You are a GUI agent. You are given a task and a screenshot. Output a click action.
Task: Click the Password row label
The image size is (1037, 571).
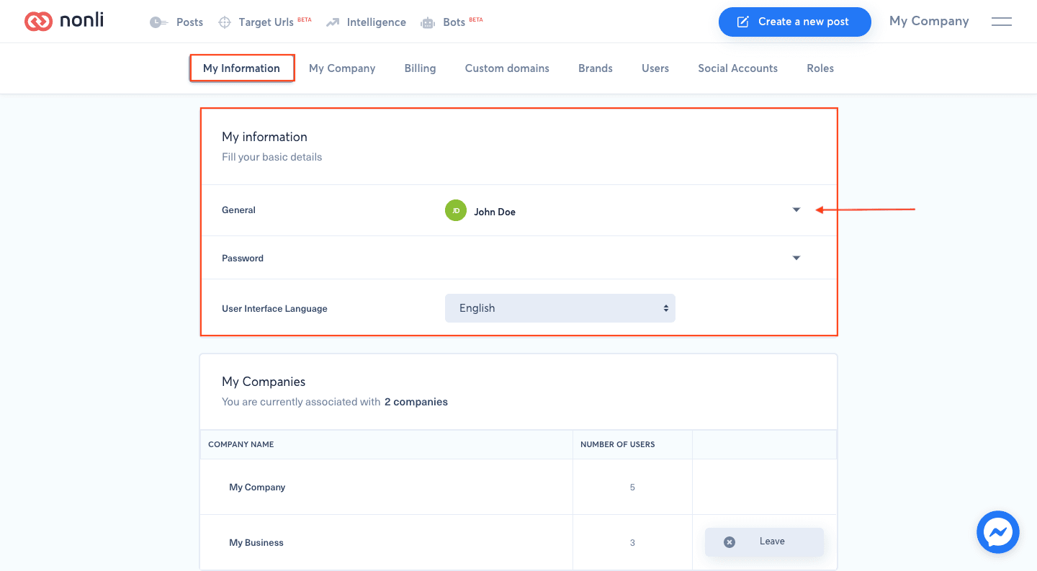[x=243, y=258]
